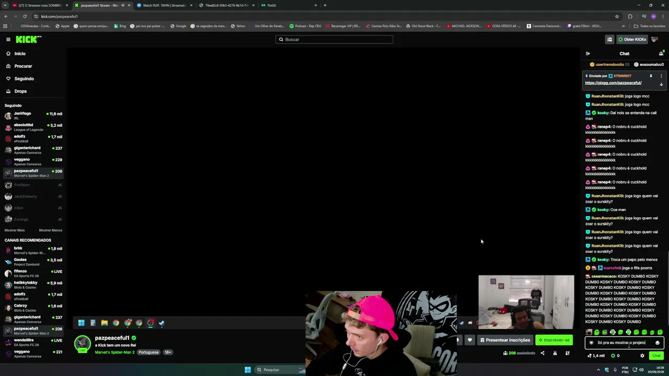Click the Inscrever-se subscribe button
The height and width of the screenshot is (376, 669).
(554, 340)
